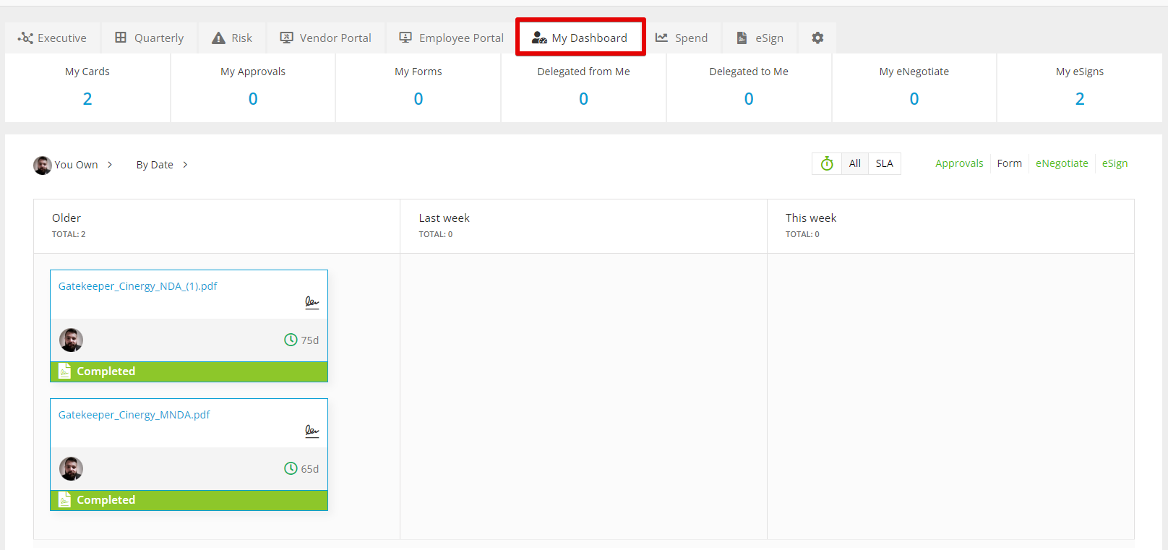Open Gatekeeper_Cinergy_NDA_(1).pdf link
This screenshot has height=550, width=1168.
click(137, 286)
